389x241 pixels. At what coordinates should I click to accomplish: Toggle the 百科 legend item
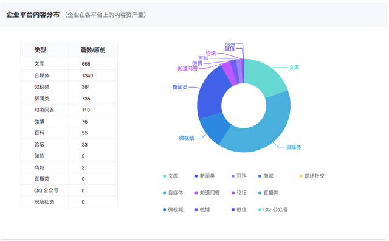click(x=239, y=176)
